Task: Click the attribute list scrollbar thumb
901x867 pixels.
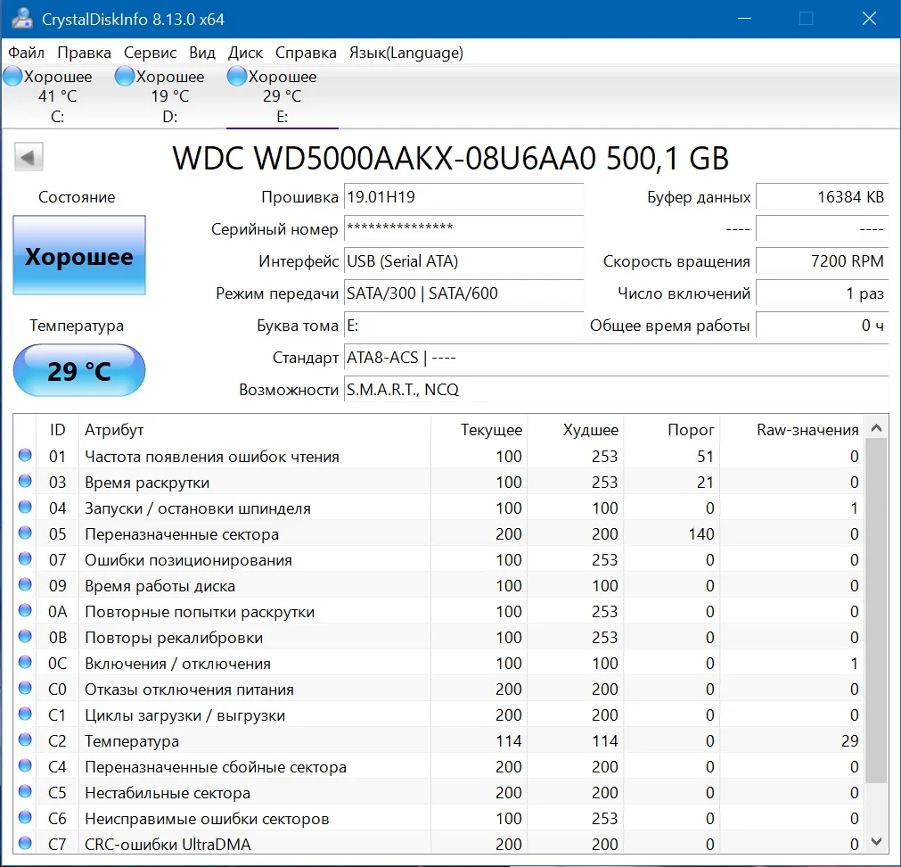Action: [876, 611]
